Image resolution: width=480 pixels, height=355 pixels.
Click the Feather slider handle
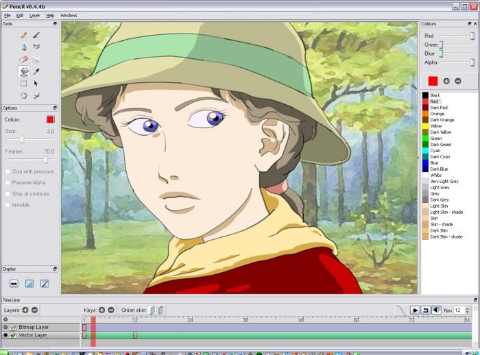pos(46,160)
